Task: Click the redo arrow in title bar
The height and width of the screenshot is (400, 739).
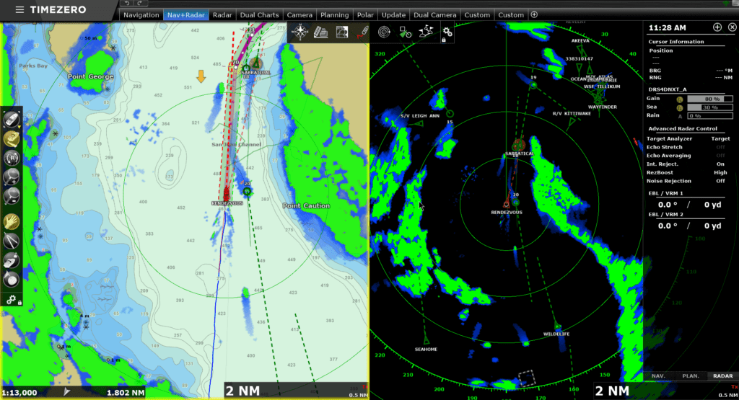Action: tap(140, 4)
